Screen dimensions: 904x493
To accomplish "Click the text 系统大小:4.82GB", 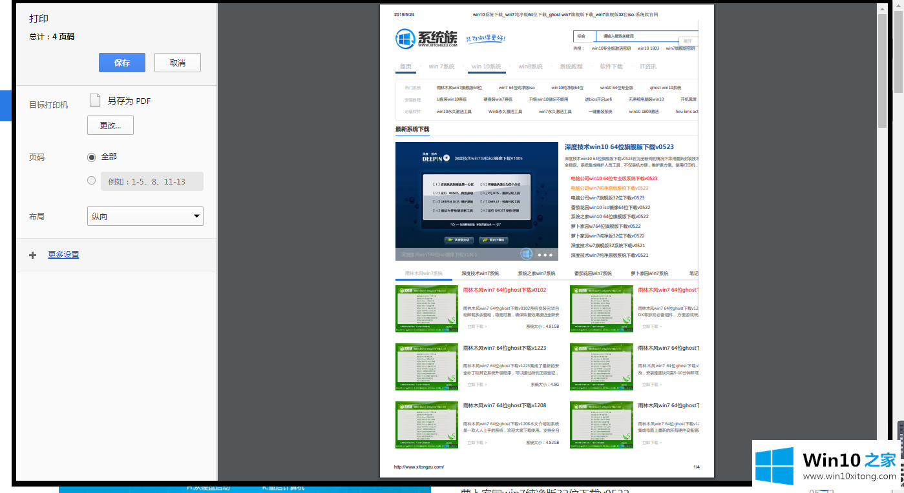I will click(x=542, y=443).
